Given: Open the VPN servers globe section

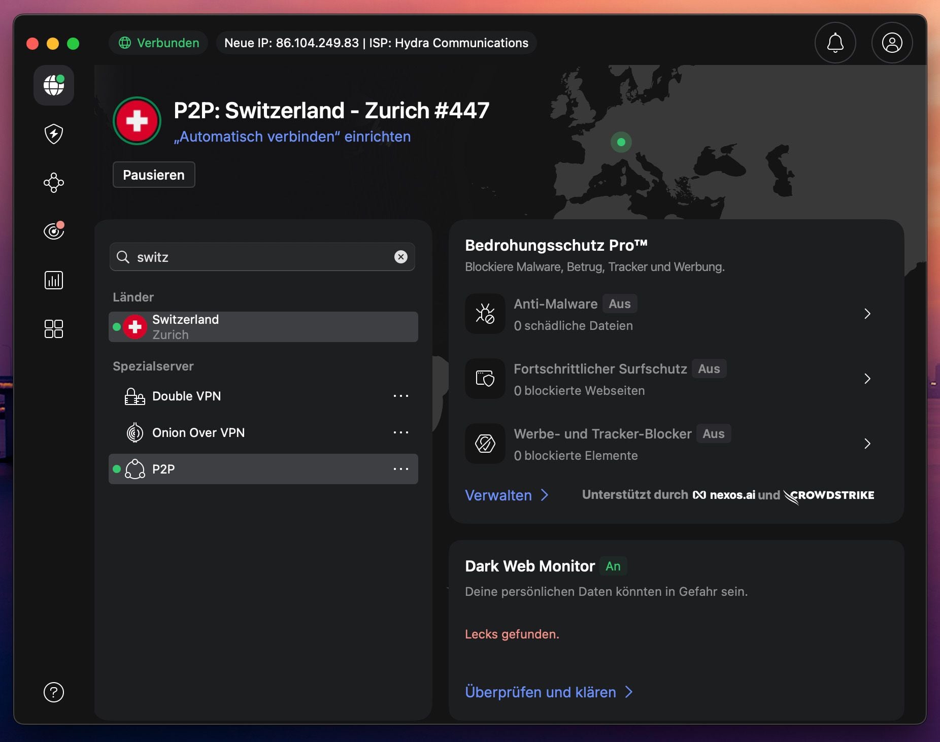Looking at the screenshot, I should point(53,85).
